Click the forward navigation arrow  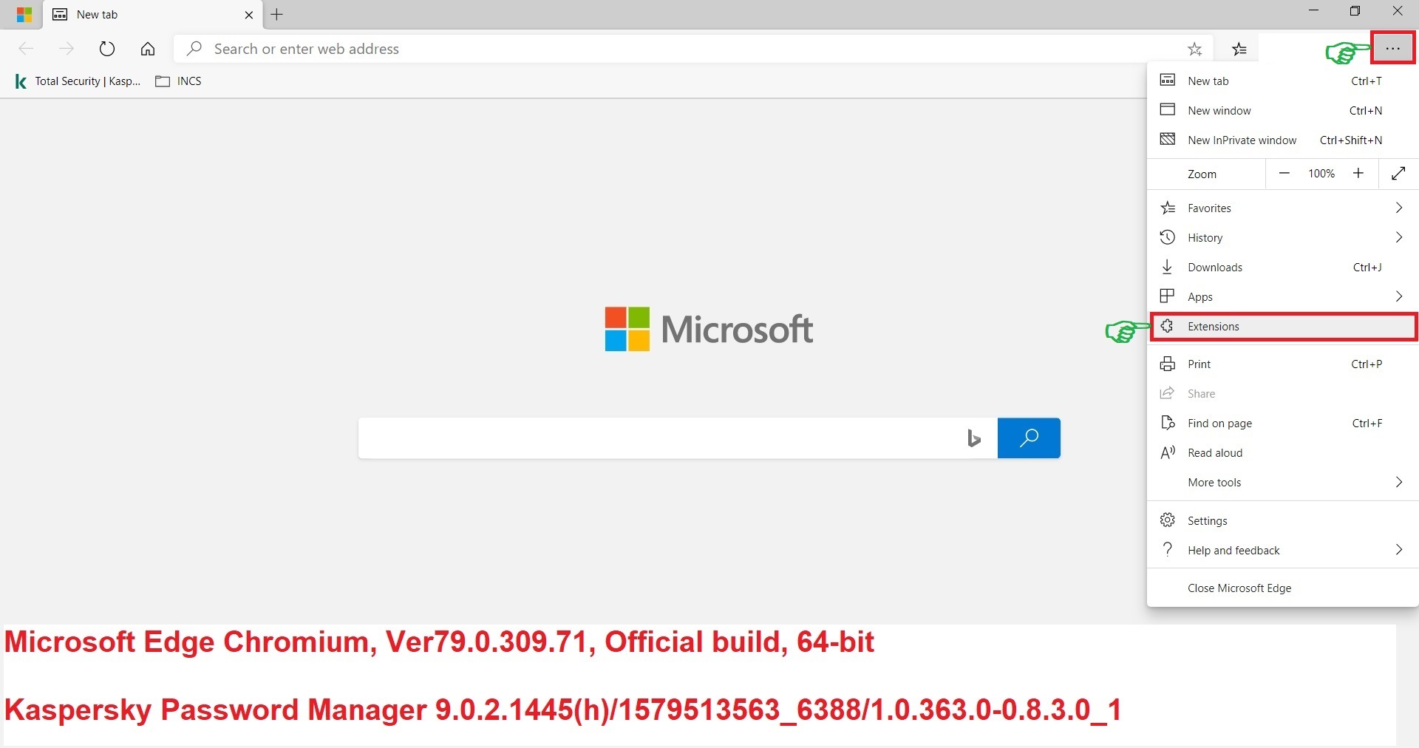[67, 49]
